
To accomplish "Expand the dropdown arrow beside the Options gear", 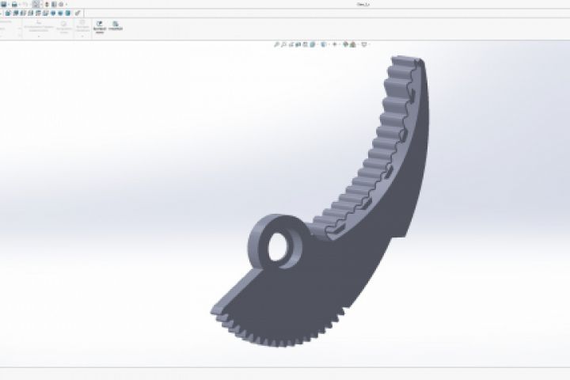I will 66,5.
